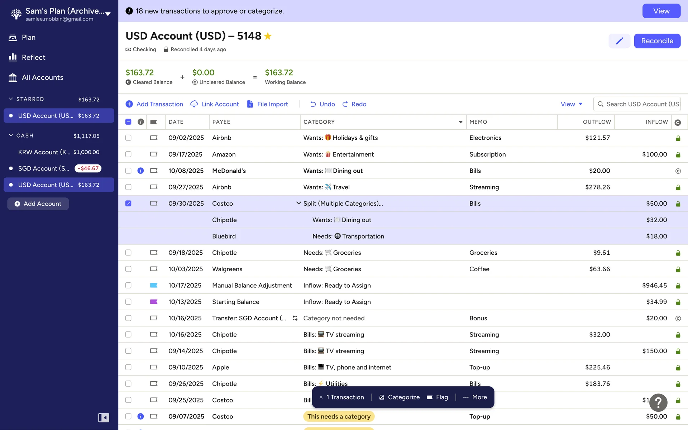Open the help question mark bubble

tap(658, 402)
